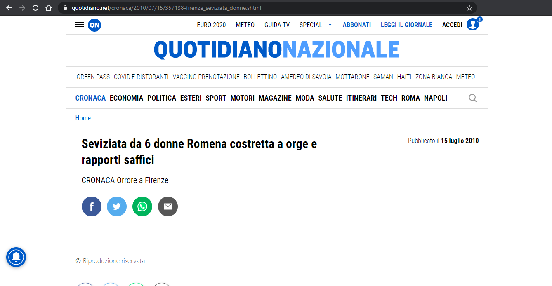This screenshot has width=552, height=286.
Task: Click the ABBONATI link
Action: click(356, 25)
